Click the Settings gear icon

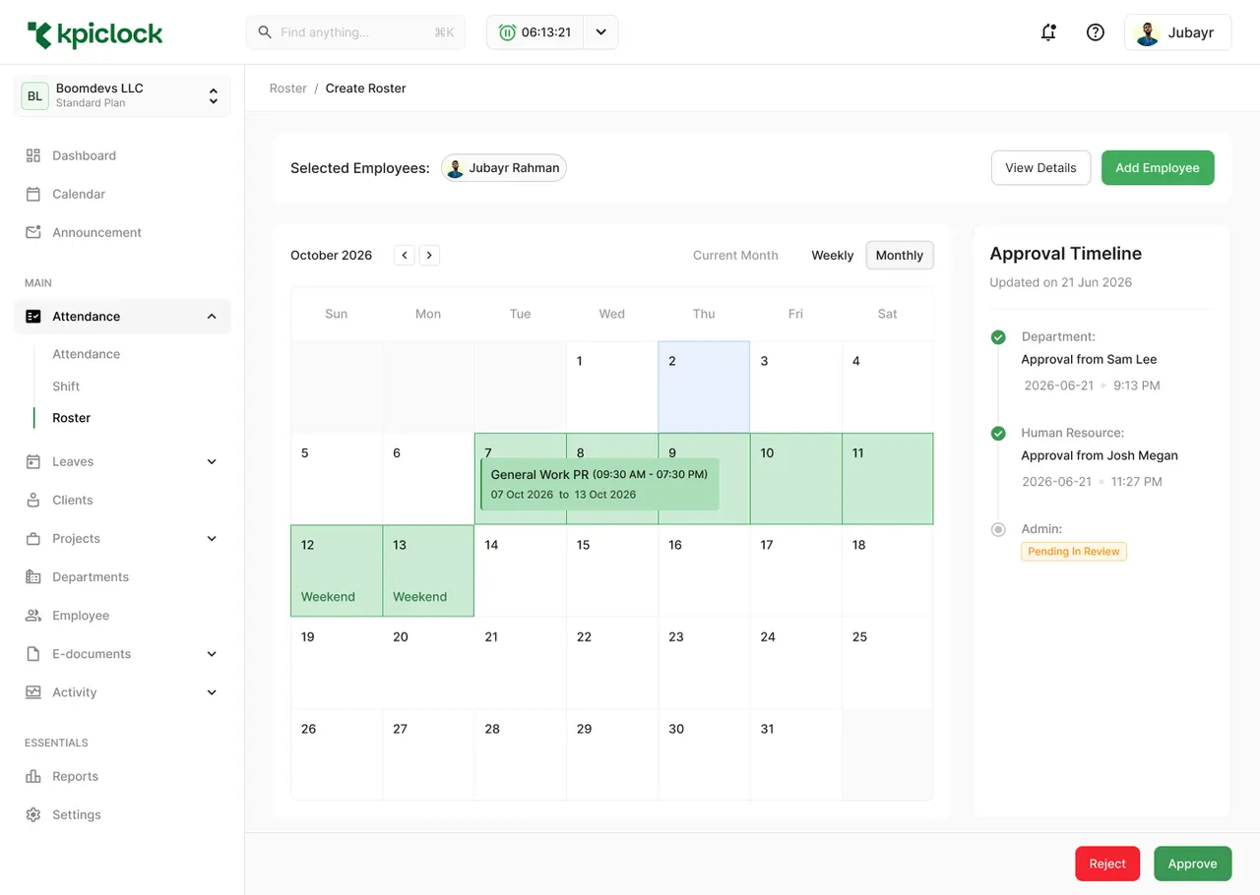tap(33, 814)
